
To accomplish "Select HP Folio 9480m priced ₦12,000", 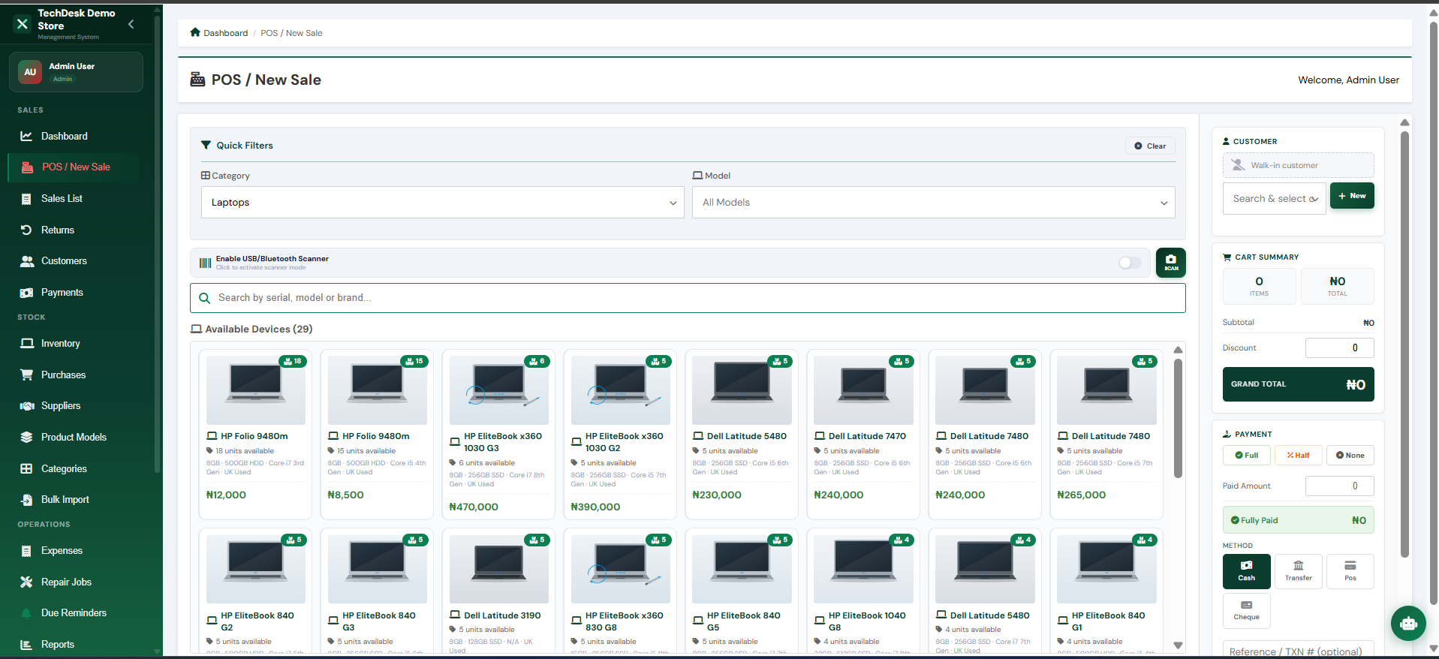I will pos(255,435).
